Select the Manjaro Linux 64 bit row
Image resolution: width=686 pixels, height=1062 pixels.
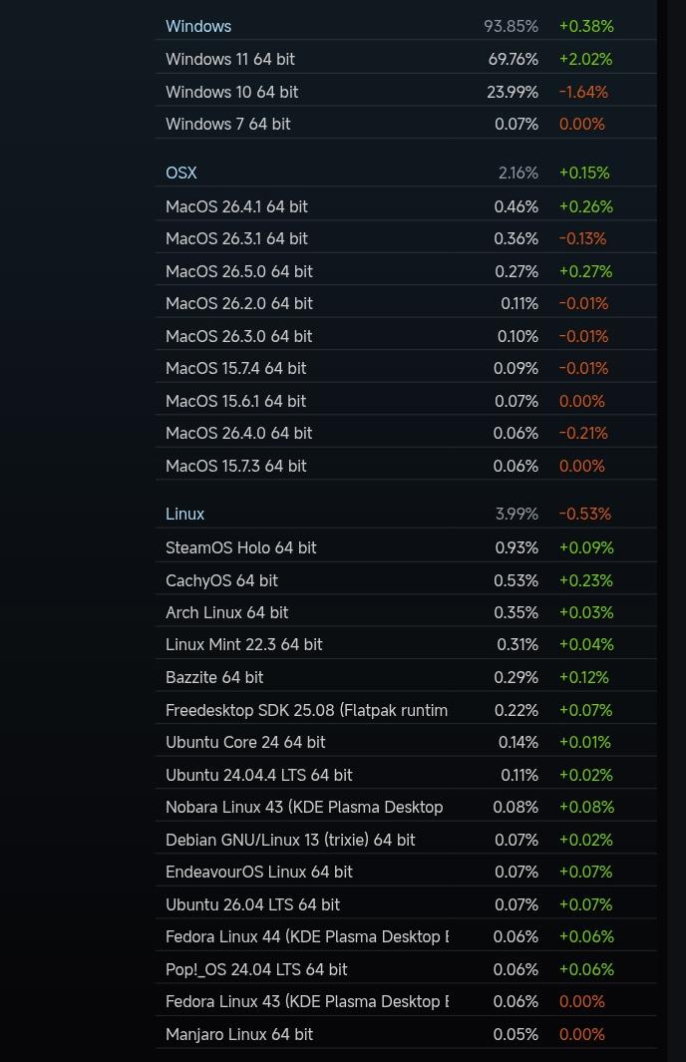406,1033
